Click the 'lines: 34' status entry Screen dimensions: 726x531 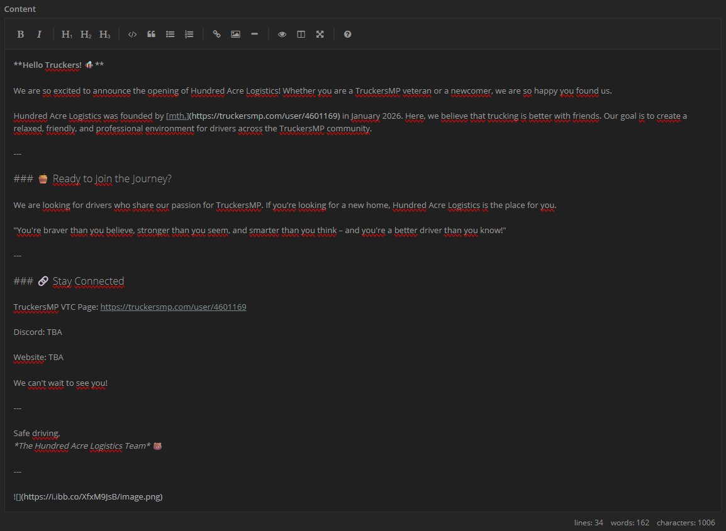(x=588, y=523)
